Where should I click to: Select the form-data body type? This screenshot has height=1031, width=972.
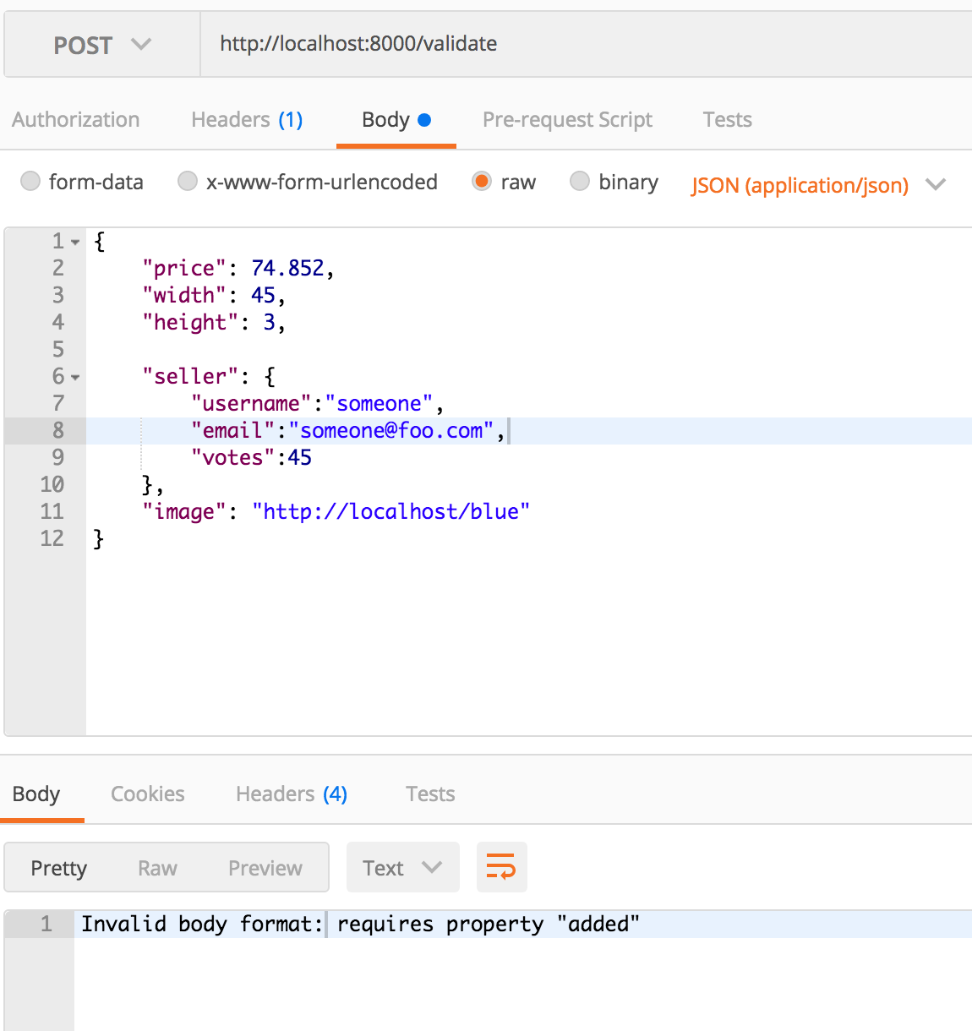30,181
